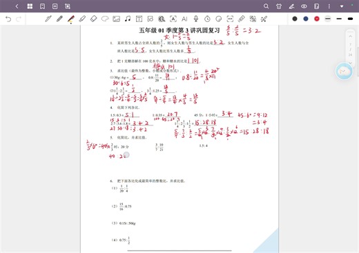359x253 pixels.
Task: Select the eraser tool
Action: pos(94,19)
